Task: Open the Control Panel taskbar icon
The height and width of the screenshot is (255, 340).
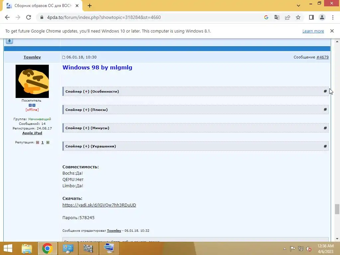Action: pos(68,248)
